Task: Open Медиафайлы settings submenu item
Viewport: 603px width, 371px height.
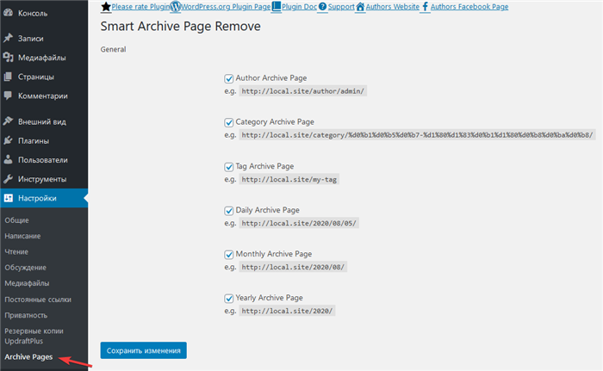Action: (x=27, y=283)
